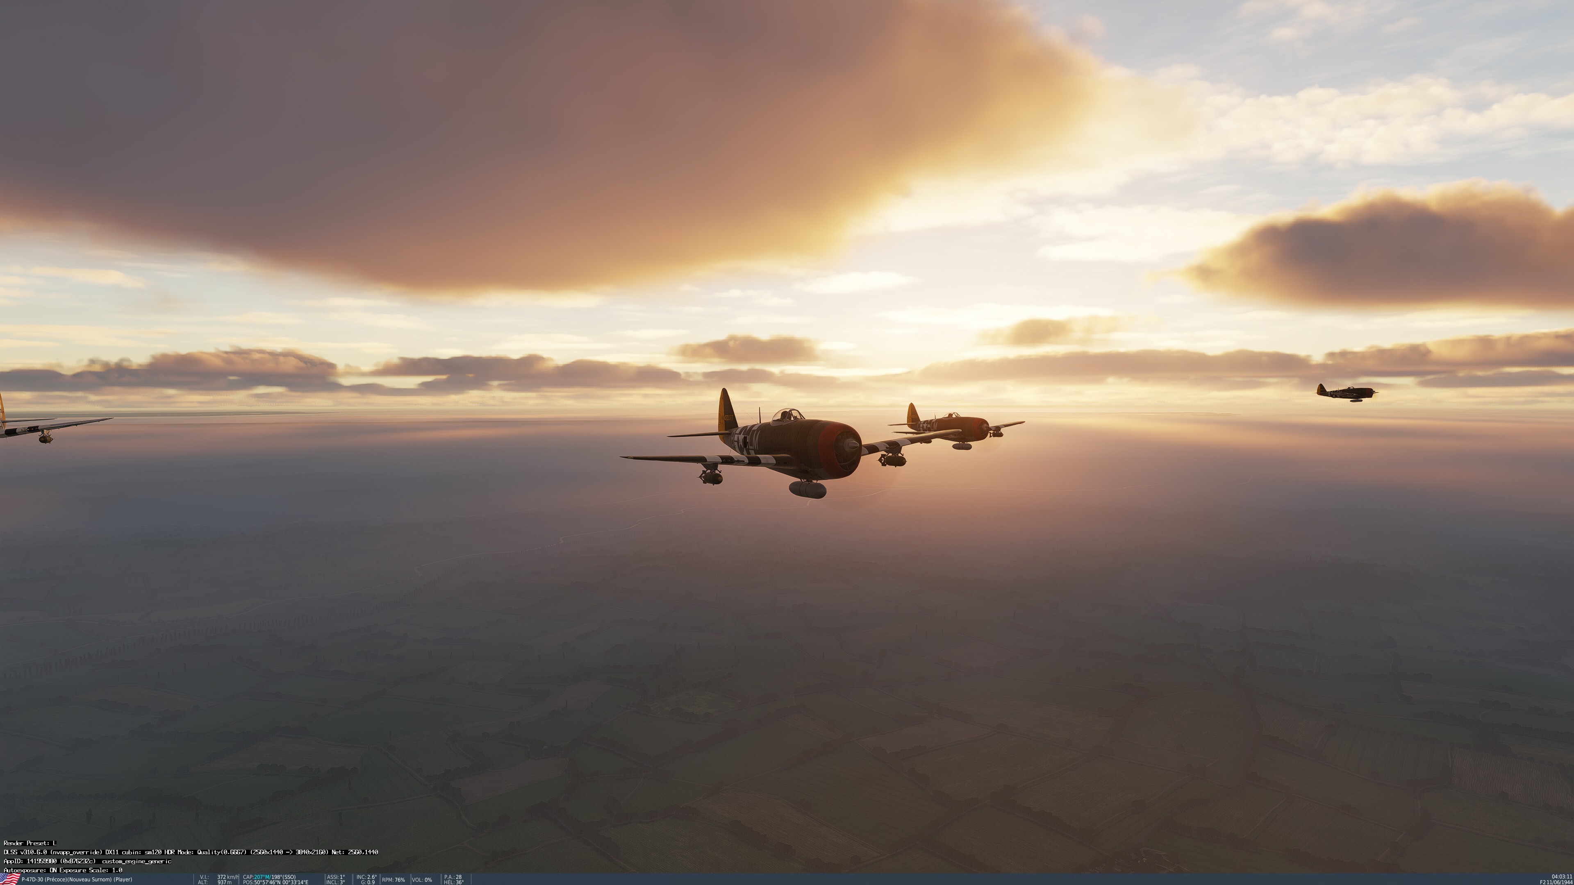Click the P-47D-30 player name label

click(x=76, y=880)
